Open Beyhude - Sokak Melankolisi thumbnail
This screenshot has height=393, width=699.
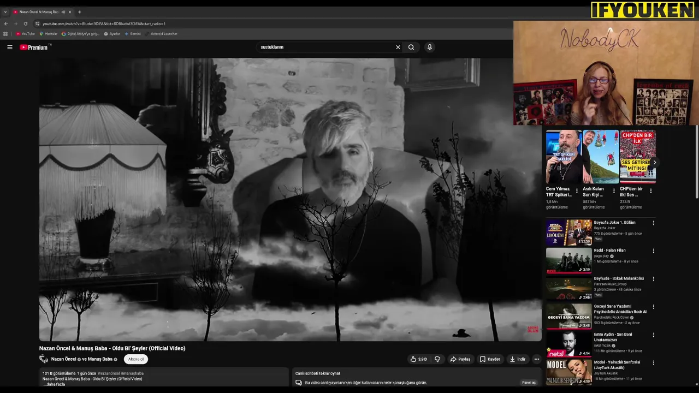(x=569, y=288)
